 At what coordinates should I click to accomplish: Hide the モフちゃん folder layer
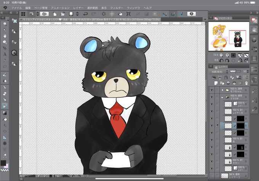pos(212,90)
